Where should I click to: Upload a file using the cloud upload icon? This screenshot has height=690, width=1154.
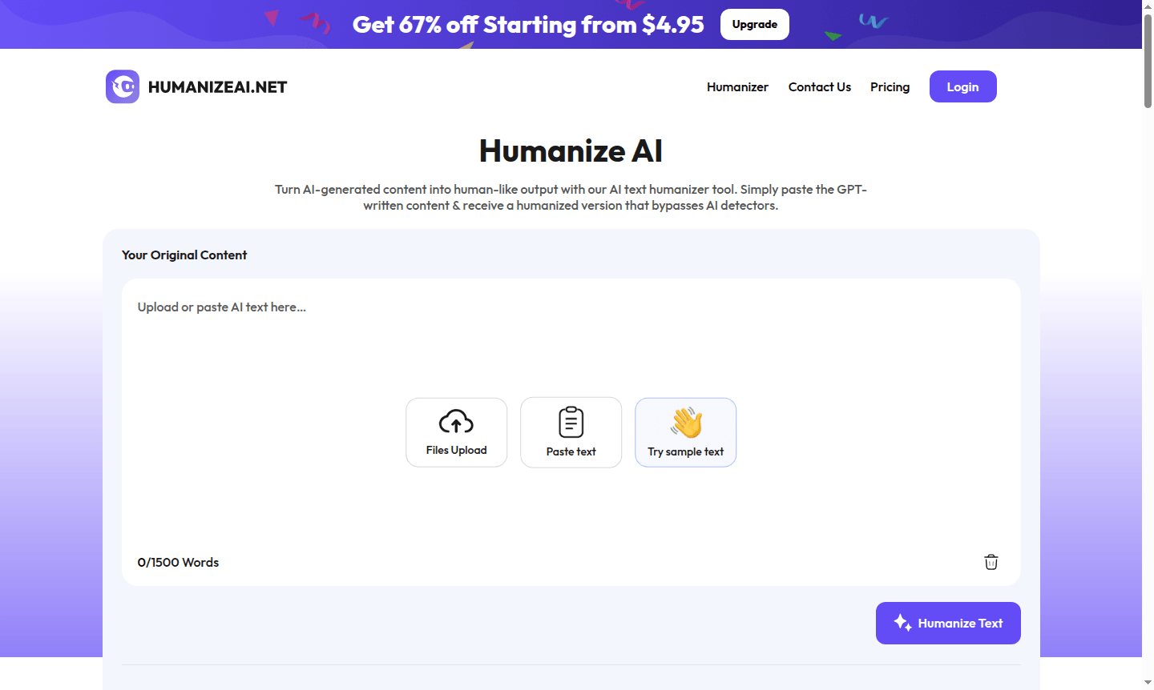click(x=456, y=423)
